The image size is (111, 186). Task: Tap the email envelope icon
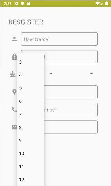(14, 127)
